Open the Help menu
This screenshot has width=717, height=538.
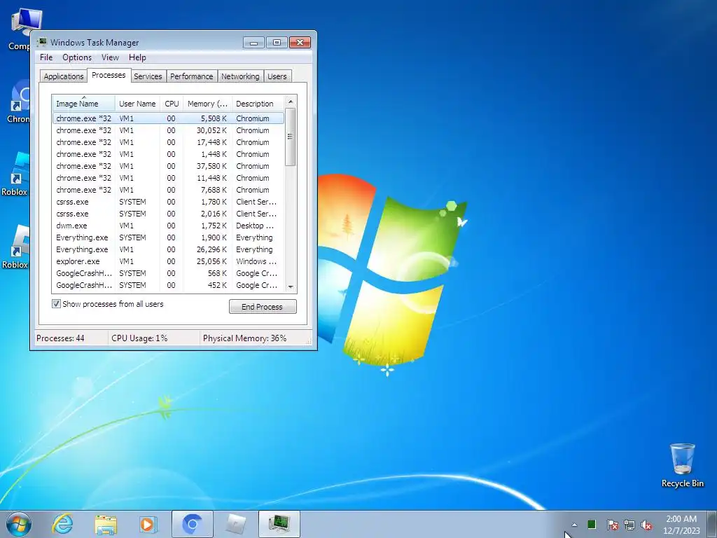[137, 57]
